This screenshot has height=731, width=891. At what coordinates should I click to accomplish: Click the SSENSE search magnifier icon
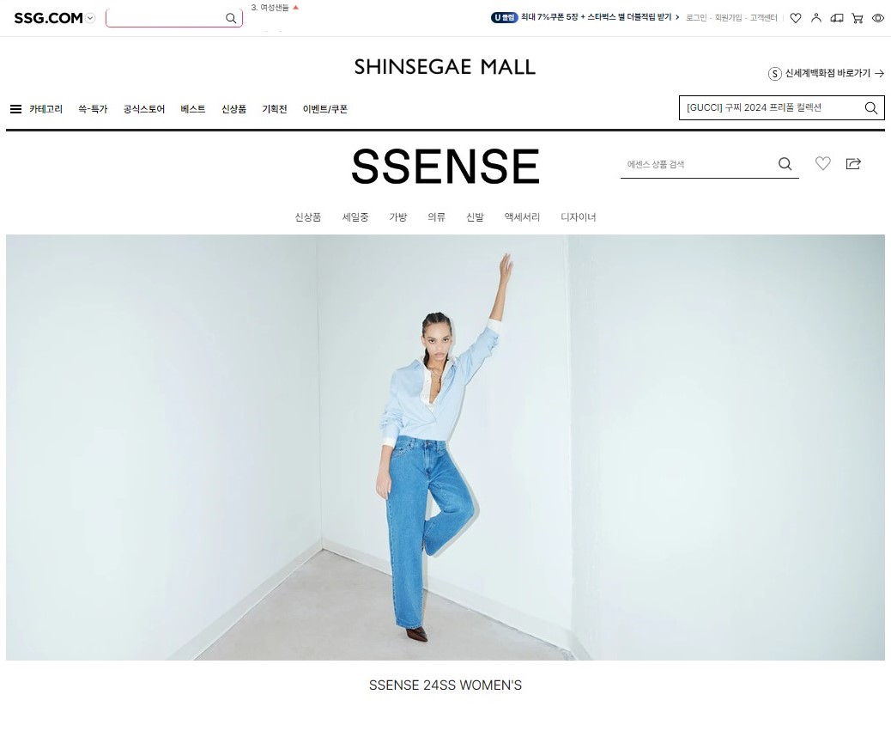[785, 164]
